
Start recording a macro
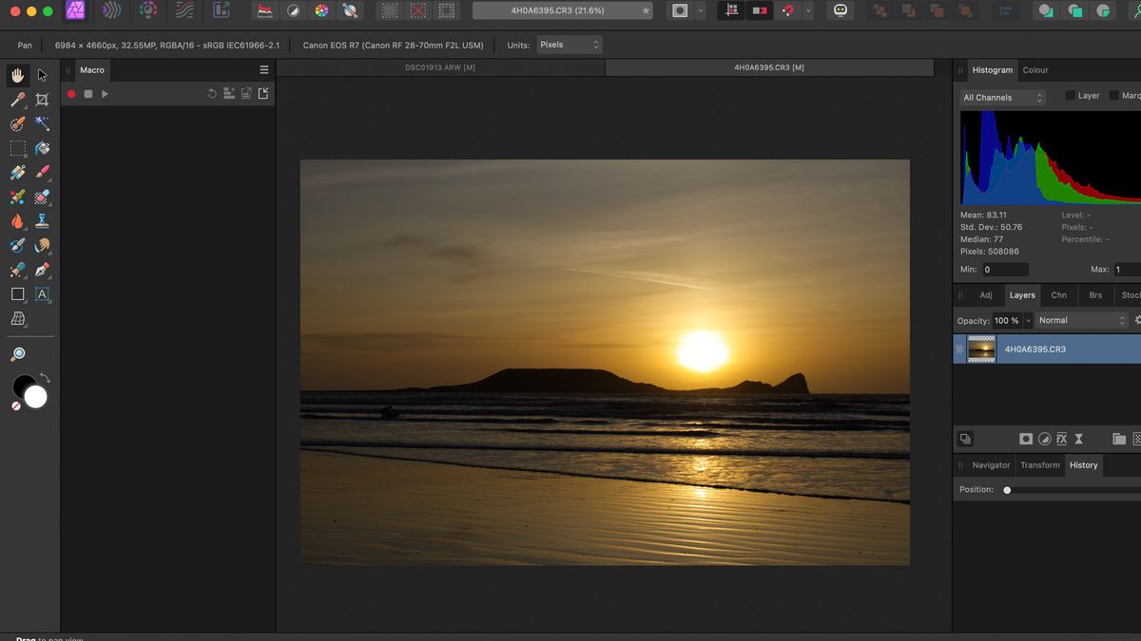pos(71,94)
